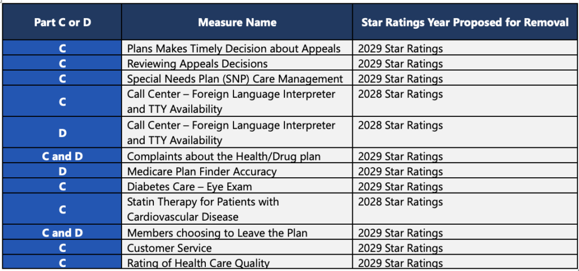
Task: Click the "C and D" cell beside Members choosing
Action: (x=62, y=233)
